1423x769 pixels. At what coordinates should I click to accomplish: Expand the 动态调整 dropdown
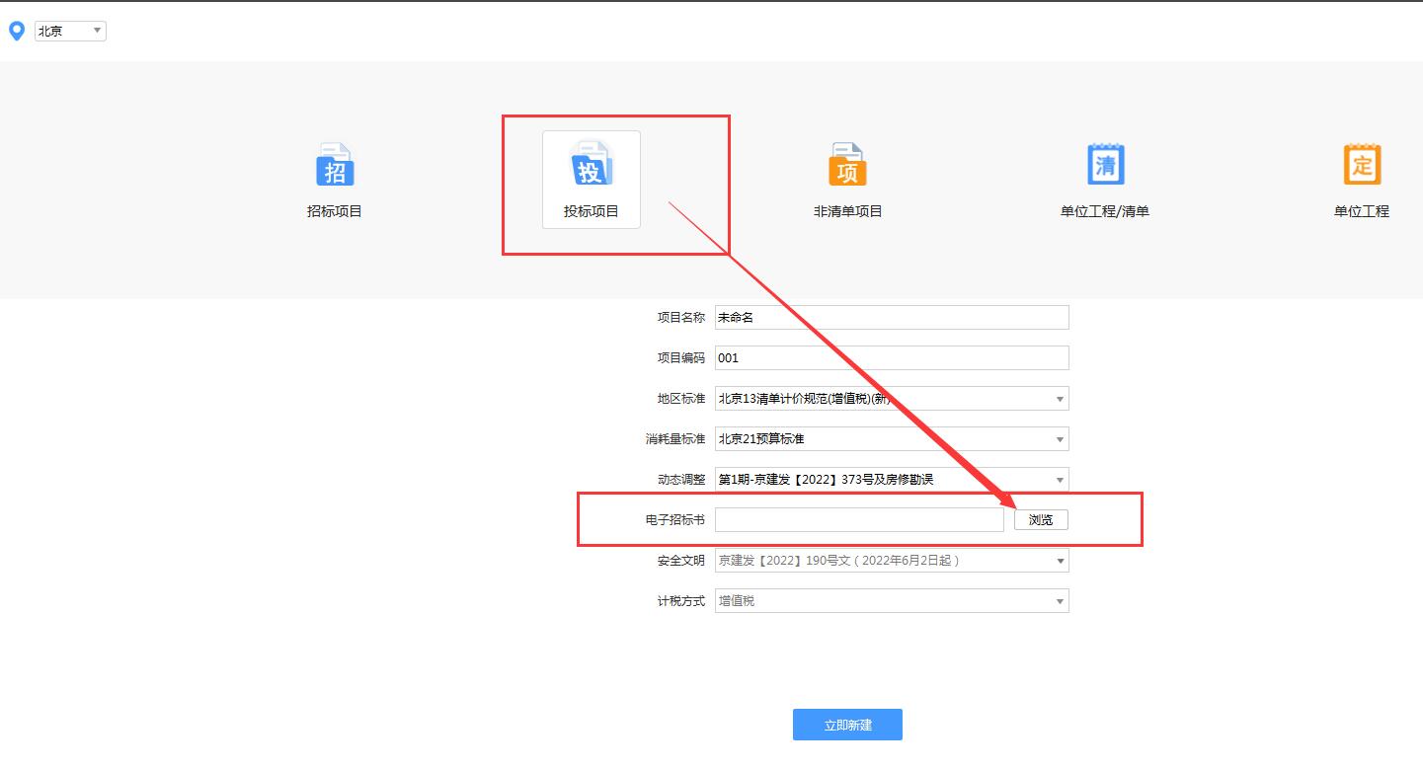point(892,480)
